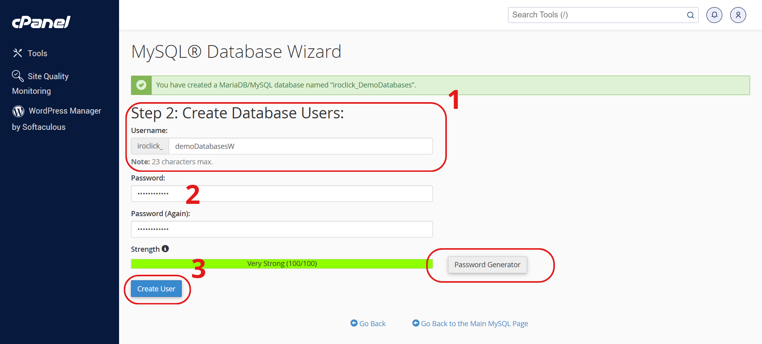
Task: Open Tools in the sidebar
Action: click(37, 53)
